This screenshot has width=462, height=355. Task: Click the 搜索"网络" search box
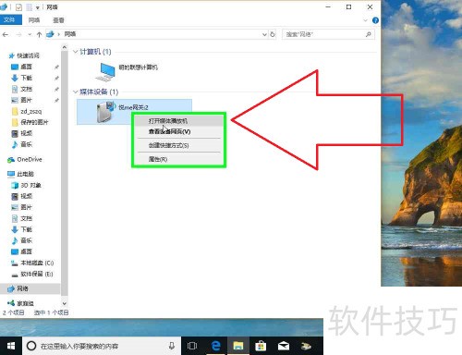pyautogui.click(x=328, y=34)
